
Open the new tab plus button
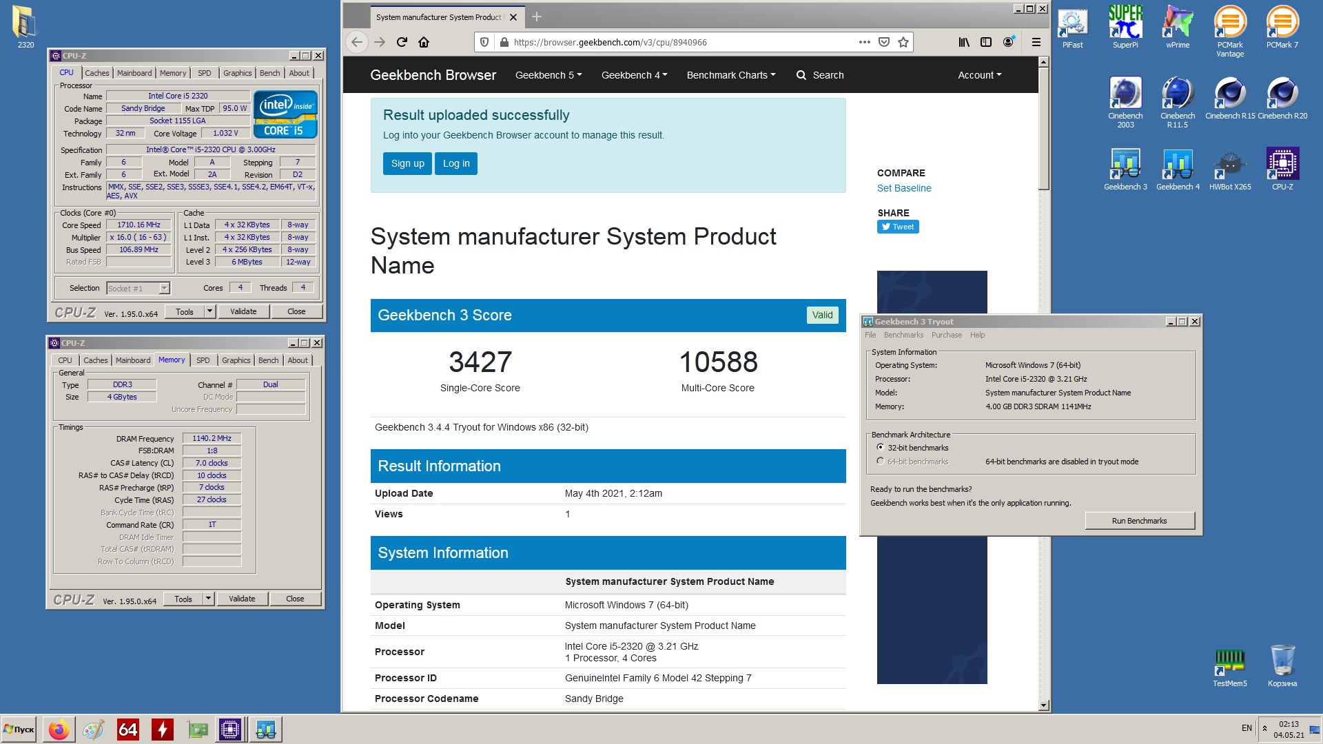click(x=537, y=17)
